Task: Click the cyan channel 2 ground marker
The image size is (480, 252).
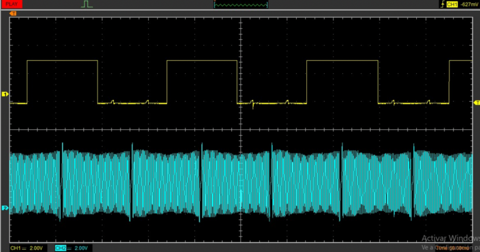Action: (x=5, y=208)
